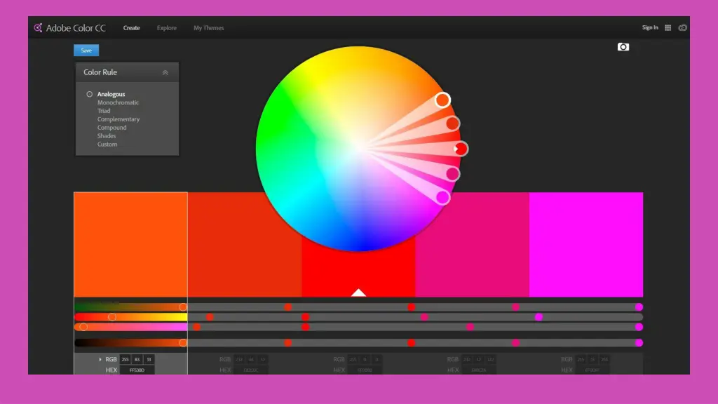Image resolution: width=718 pixels, height=404 pixels.
Task: Go to My Themes tab
Action: coord(209,28)
